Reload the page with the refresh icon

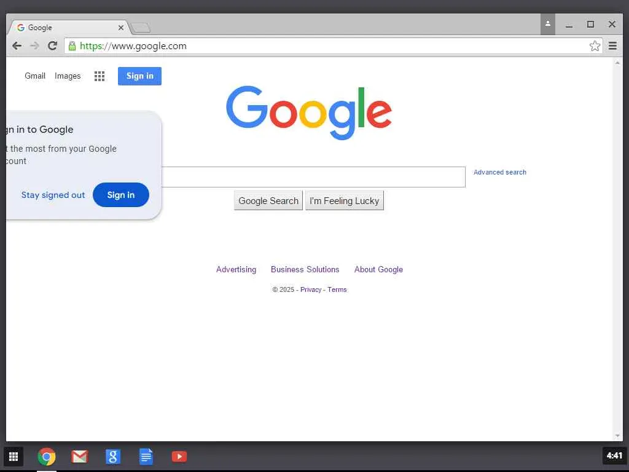pos(53,45)
